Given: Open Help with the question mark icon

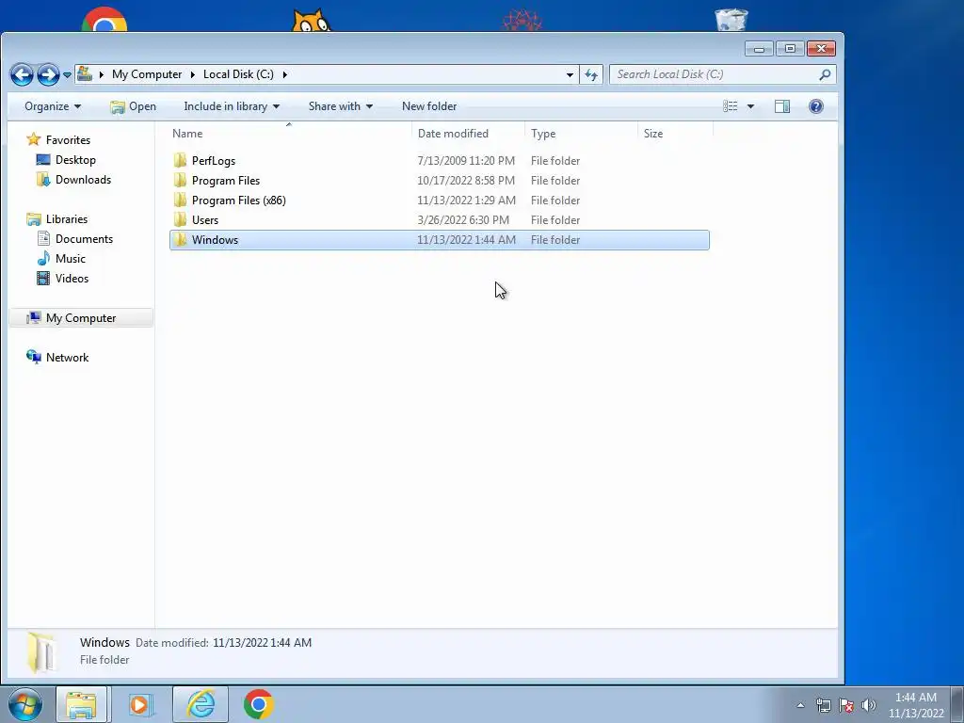Looking at the screenshot, I should (x=816, y=106).
